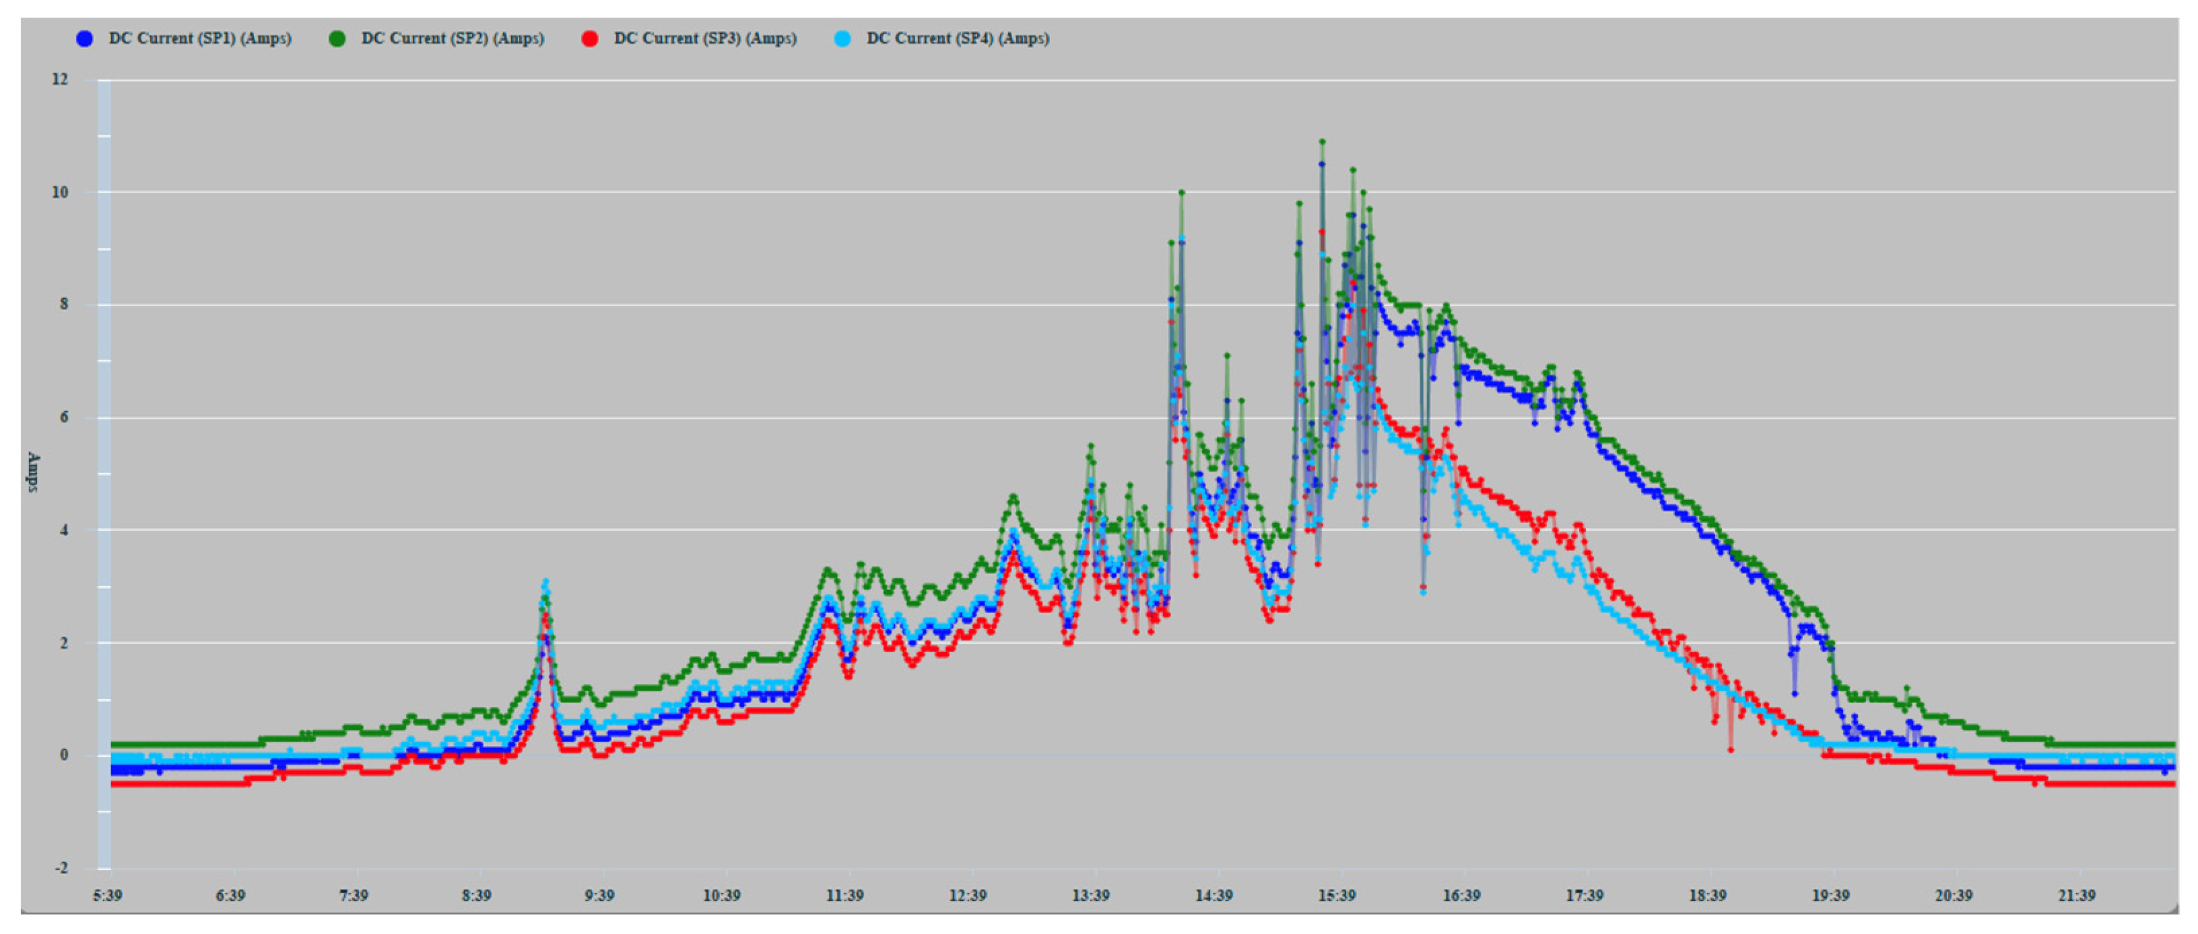Image resolution: width=2198 pixels, height=934 pixels.
Task: Select the 5:39 time axis label
Action: click(x=108, y=895)
